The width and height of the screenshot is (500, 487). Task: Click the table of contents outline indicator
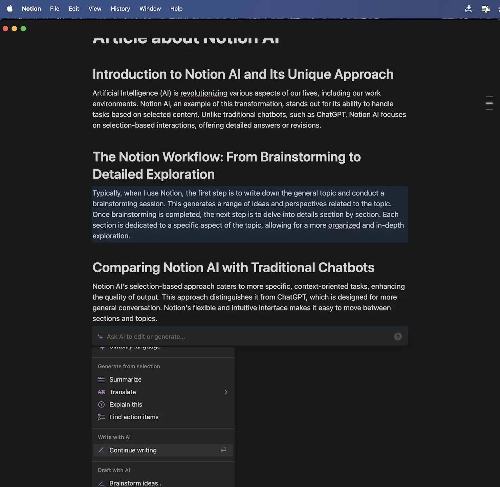(489, 103)
